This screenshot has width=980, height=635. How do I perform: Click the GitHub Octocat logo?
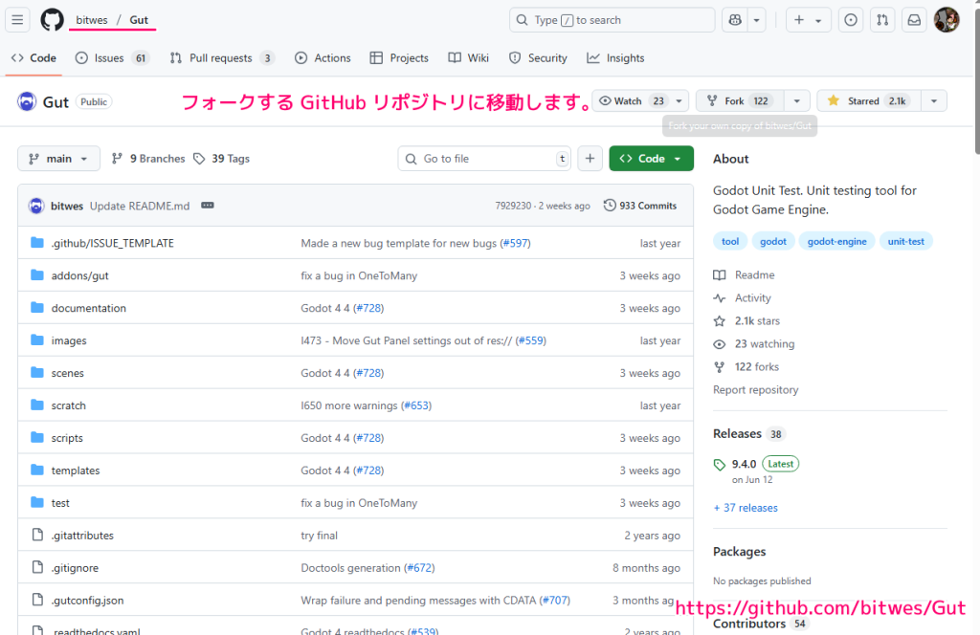click(52, 20)
